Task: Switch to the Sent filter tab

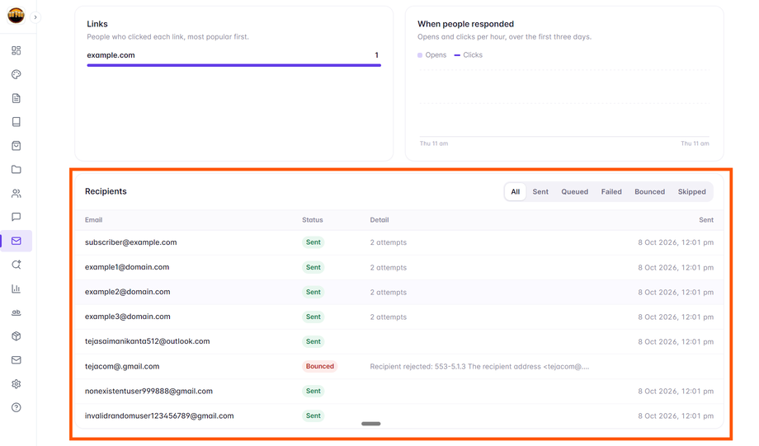Action: point(540,191)
